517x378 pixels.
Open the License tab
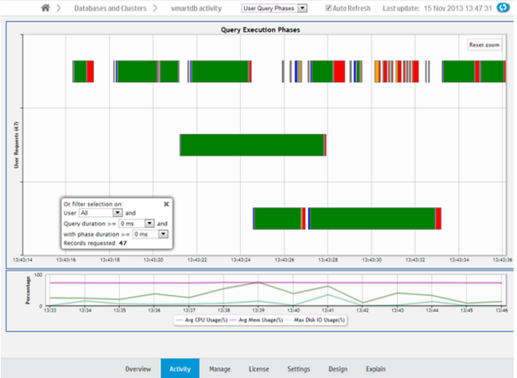click(x=258, y=369)
